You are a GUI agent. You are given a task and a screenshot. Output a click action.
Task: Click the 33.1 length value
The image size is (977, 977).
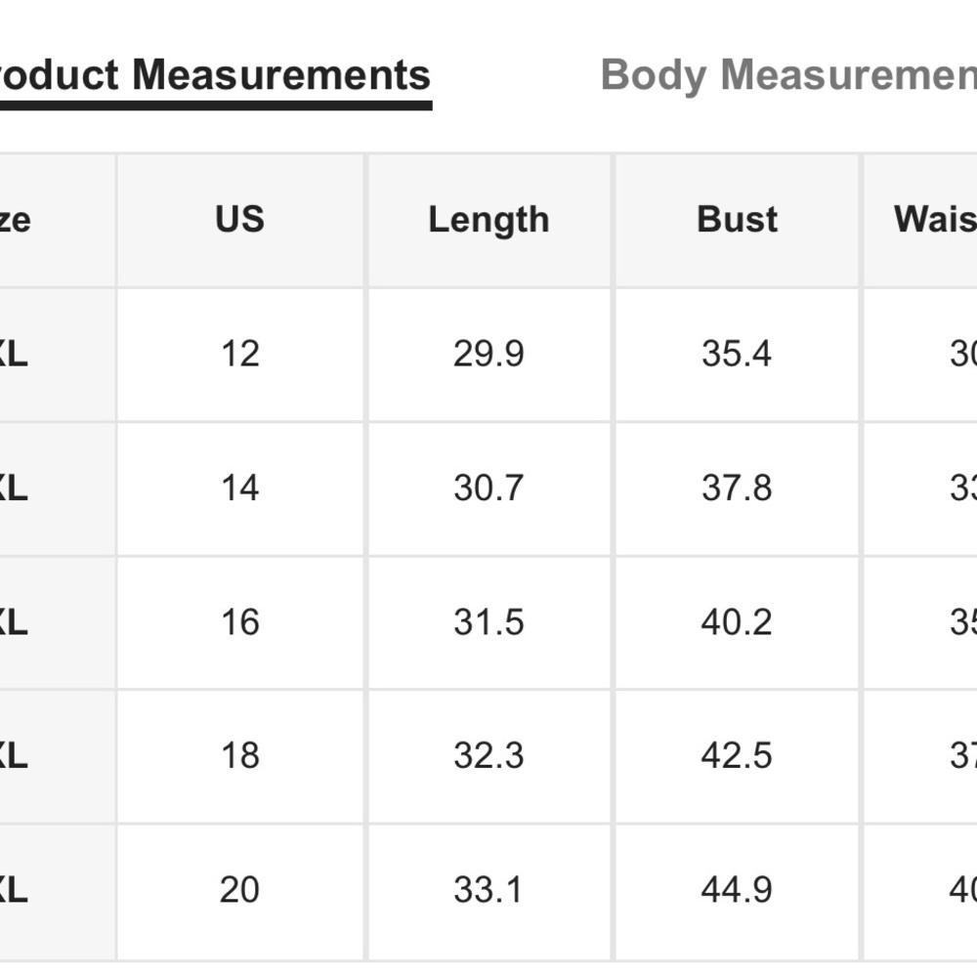tap(488, 890)
